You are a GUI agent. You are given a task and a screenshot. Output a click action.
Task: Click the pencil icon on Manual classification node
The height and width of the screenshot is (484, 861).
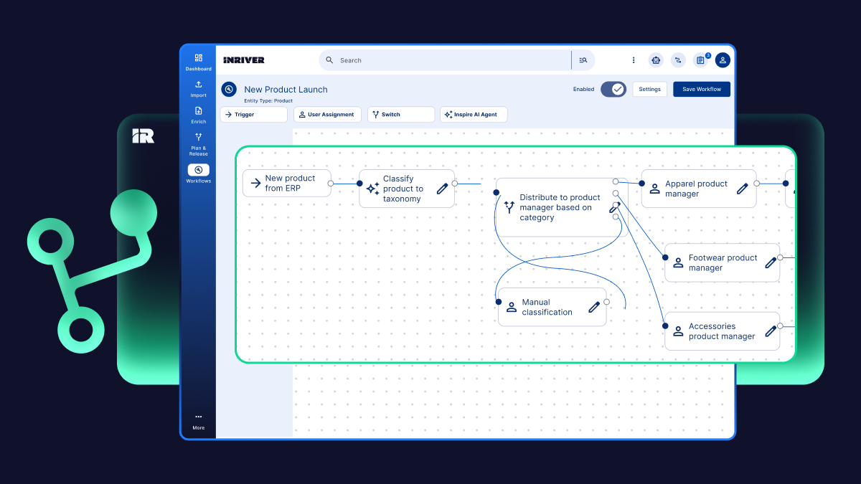594,306
